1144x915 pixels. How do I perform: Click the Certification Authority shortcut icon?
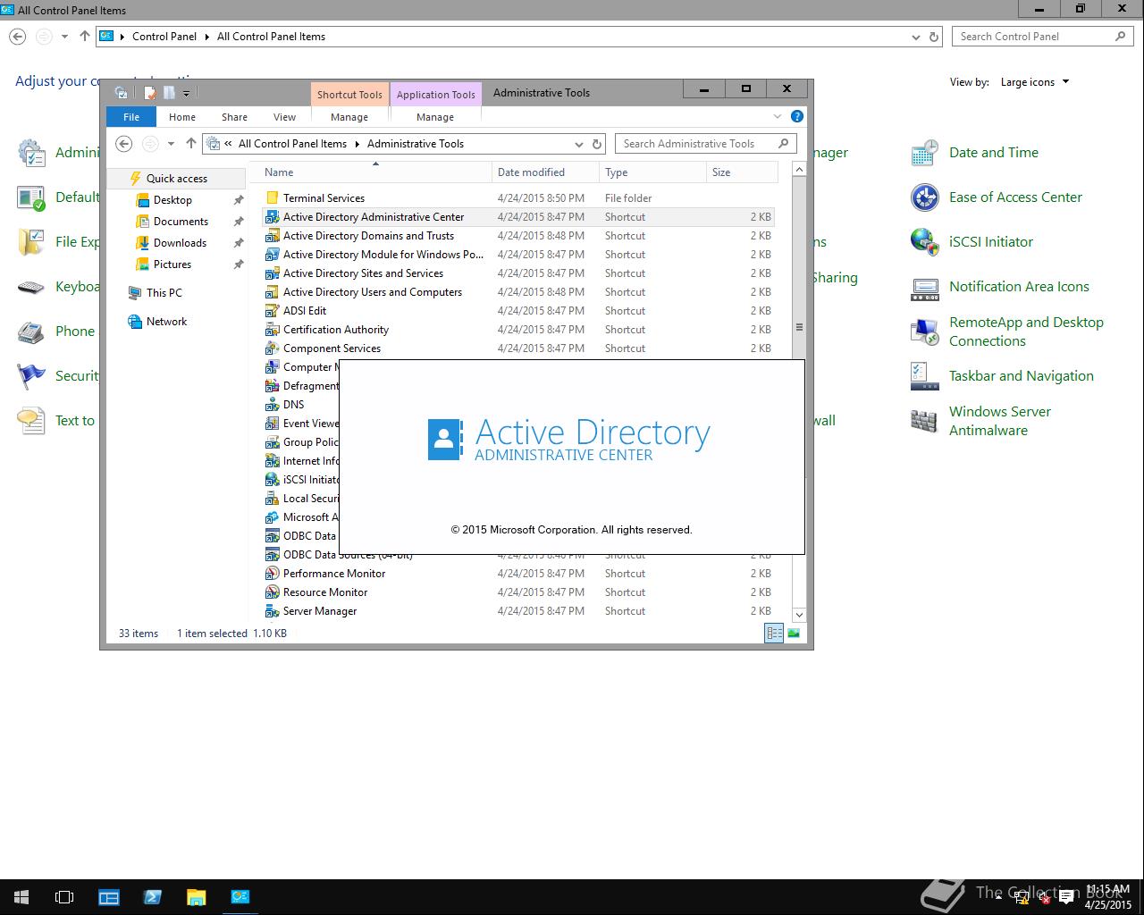[x=273, y=330]
